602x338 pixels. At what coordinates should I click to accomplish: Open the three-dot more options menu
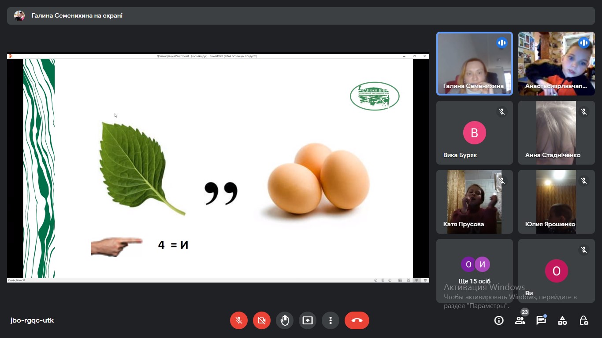click(x=331, y=320)
